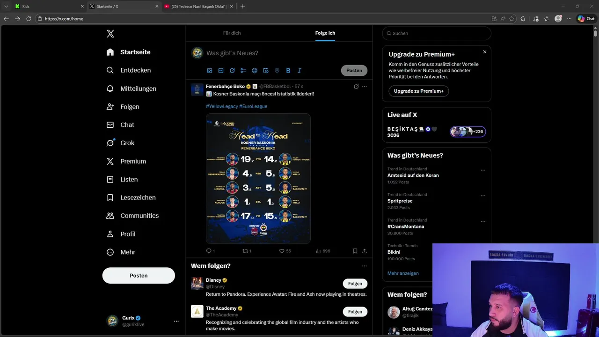
Task: Open options for #CransMontana trend
Action: click(483, 221)
